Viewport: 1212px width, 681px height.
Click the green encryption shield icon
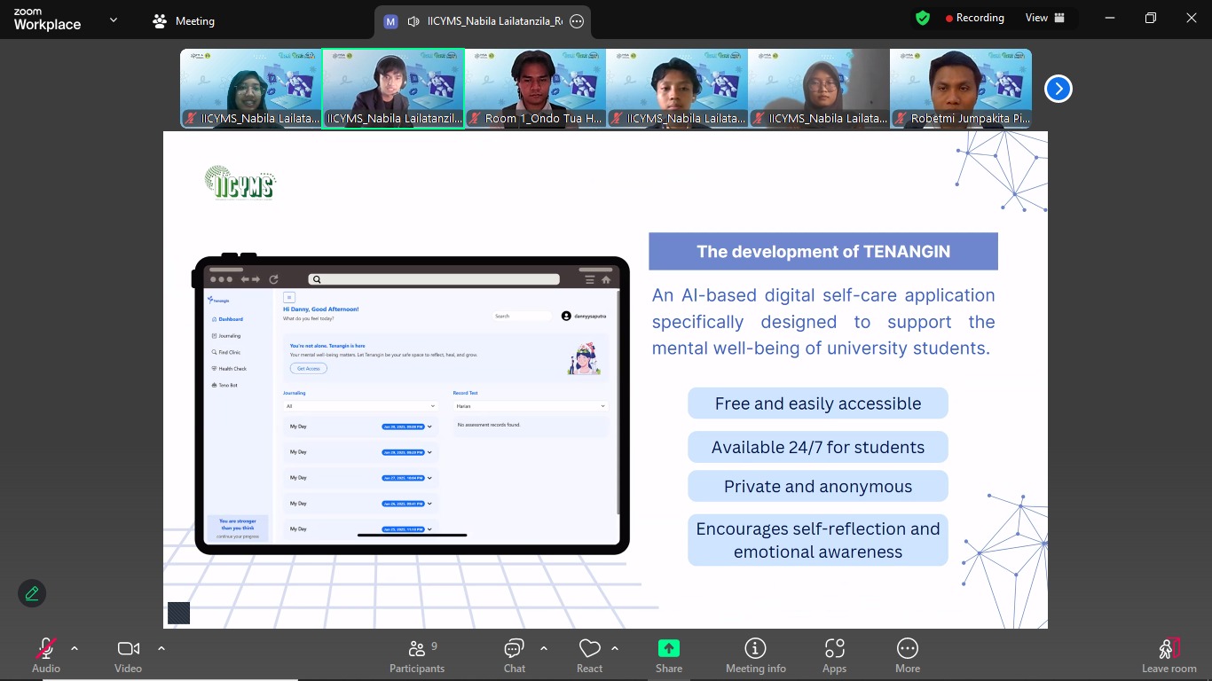(923, 18)
